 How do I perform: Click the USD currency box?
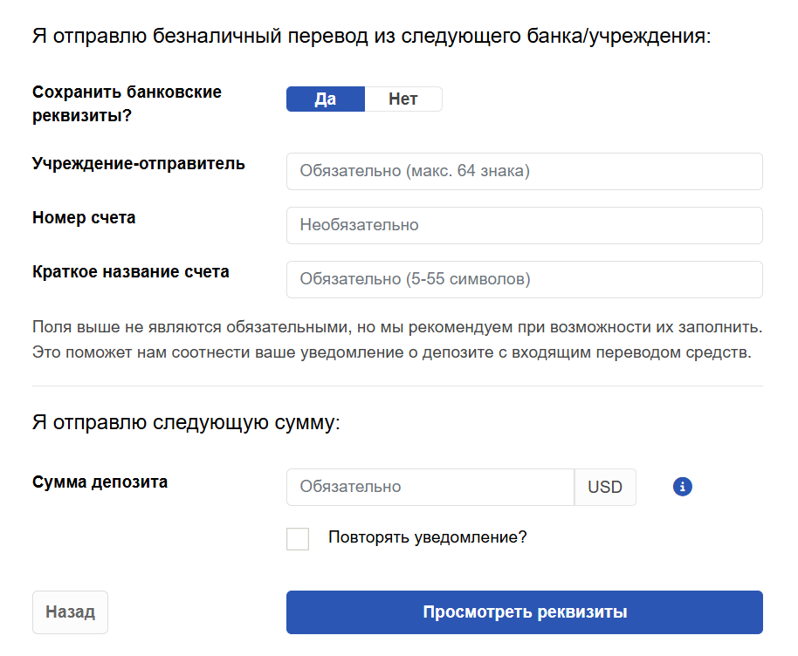(605, 487)
